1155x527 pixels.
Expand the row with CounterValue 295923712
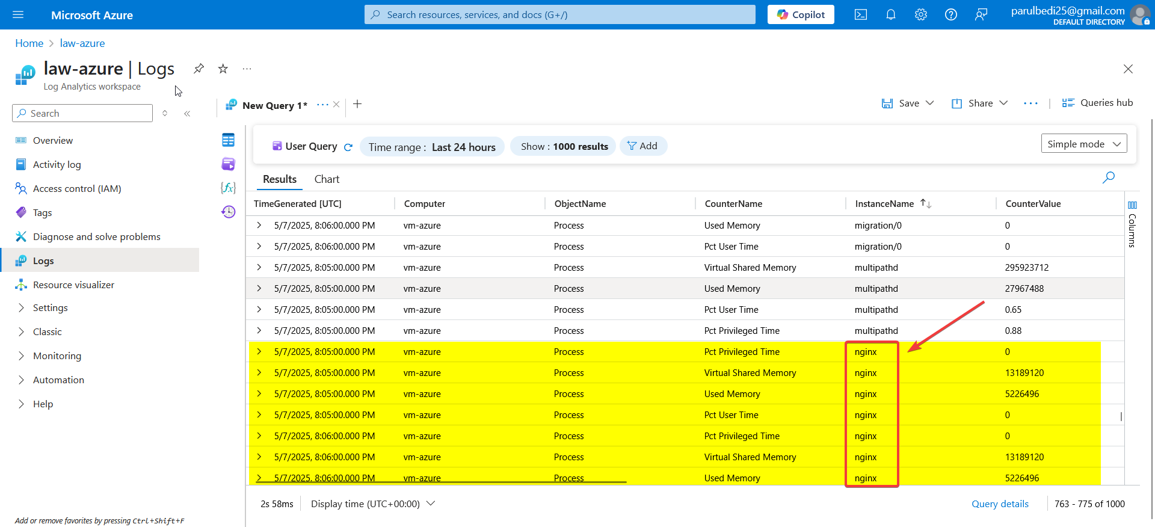[x=259, y=267]
